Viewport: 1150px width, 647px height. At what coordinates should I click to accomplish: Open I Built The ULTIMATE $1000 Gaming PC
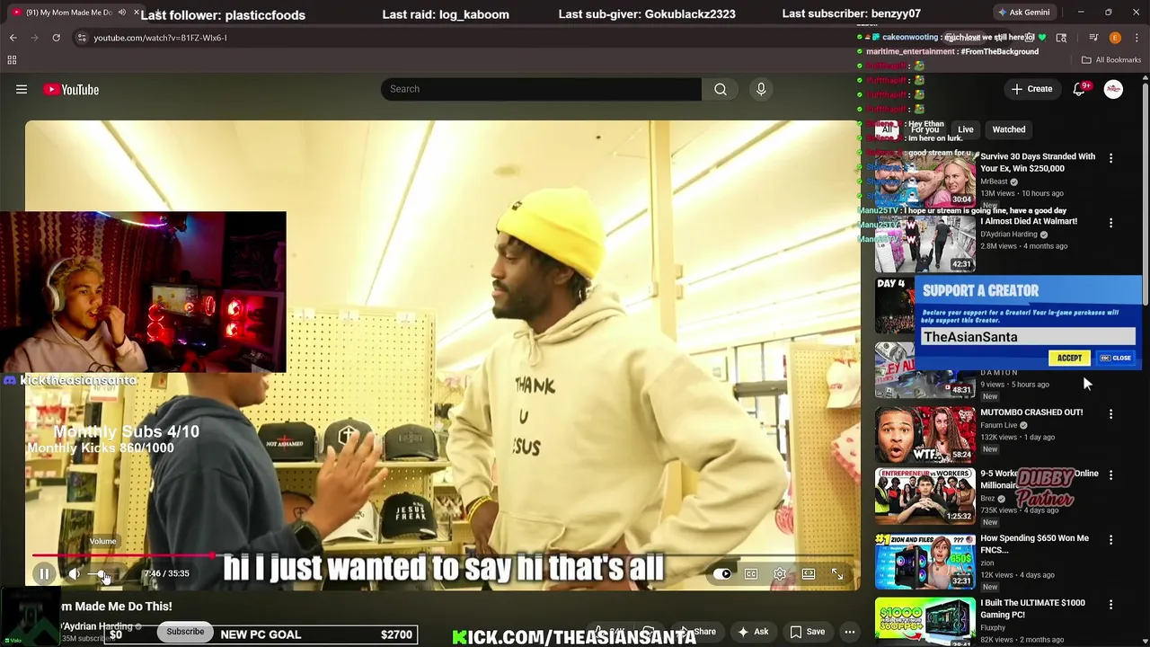925,622
